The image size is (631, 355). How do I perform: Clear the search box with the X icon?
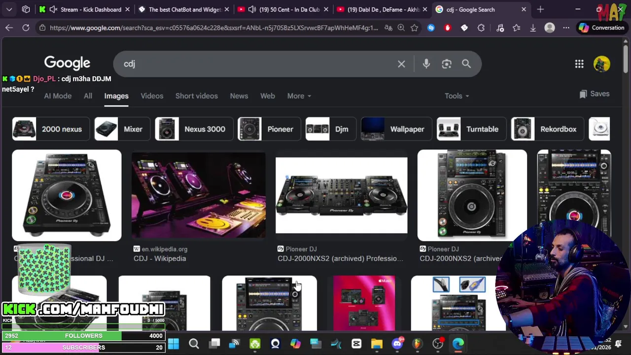[401, 64]
